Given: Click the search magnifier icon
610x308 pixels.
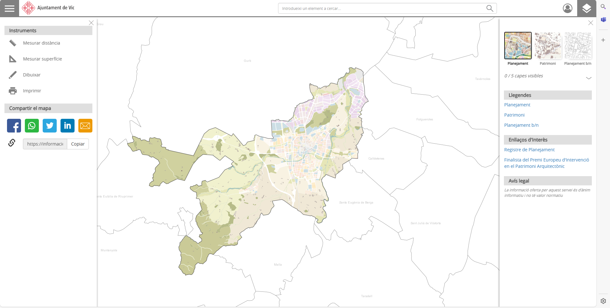Looking at the screenshot, I should pyautogui.click(x=490, y=8).
